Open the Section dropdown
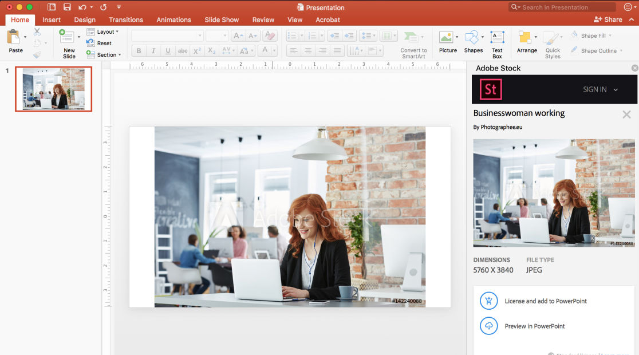The width and height of the screenshot is (639, 355). (104, 54)
